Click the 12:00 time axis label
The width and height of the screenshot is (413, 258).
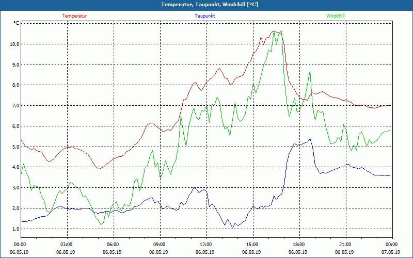click(205, 245)
